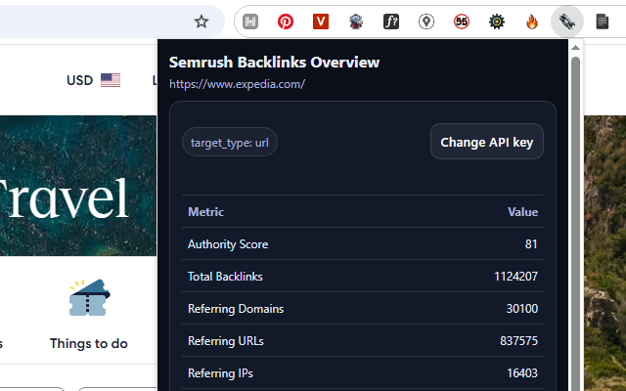Screen dimensions: 626x391
Task: Open the purple character extension icon
Action: (356, 22)
